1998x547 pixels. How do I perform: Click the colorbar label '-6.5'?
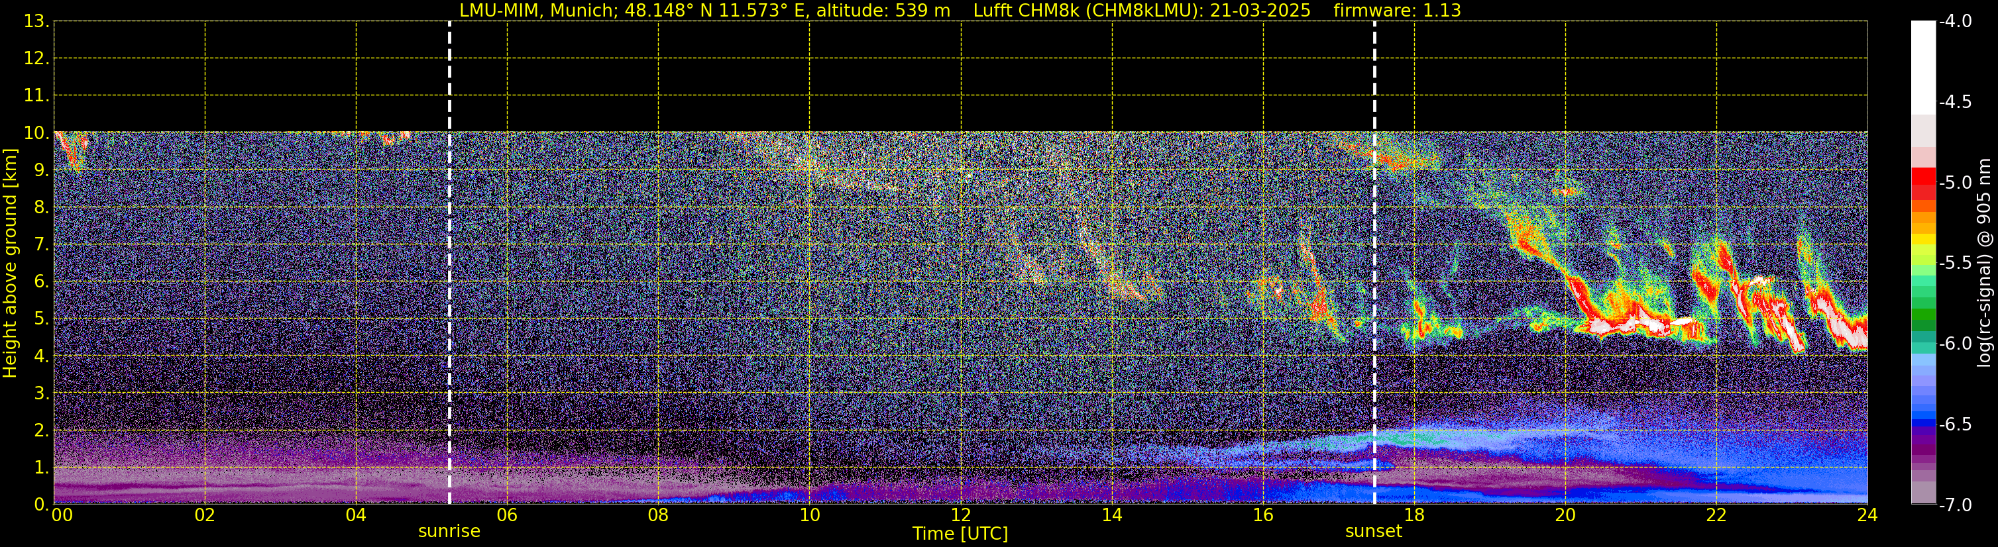[1956, 424]
